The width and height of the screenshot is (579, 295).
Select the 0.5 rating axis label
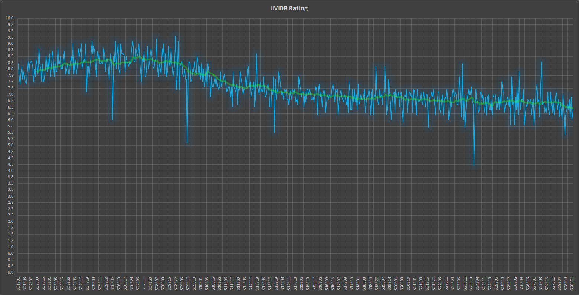coord(10,260)
